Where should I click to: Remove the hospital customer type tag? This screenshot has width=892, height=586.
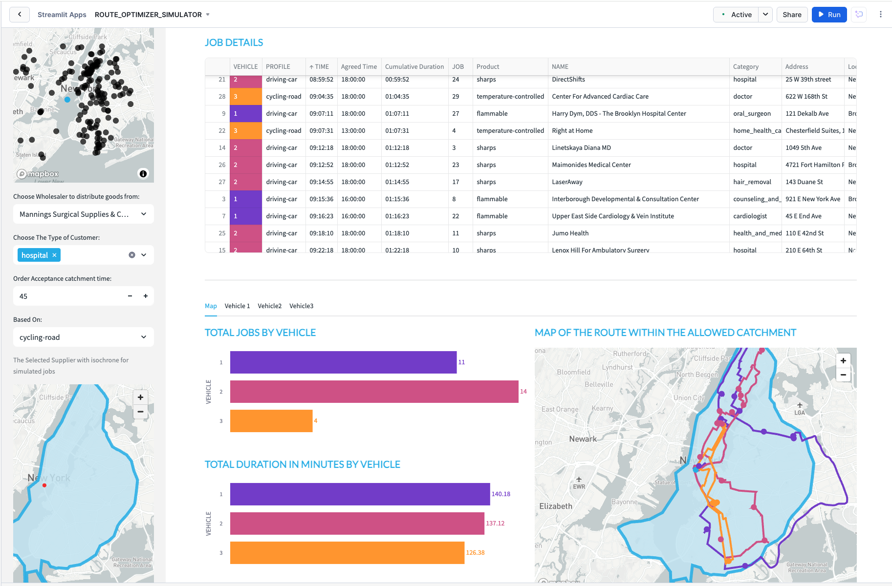click(x=55, y=255)
